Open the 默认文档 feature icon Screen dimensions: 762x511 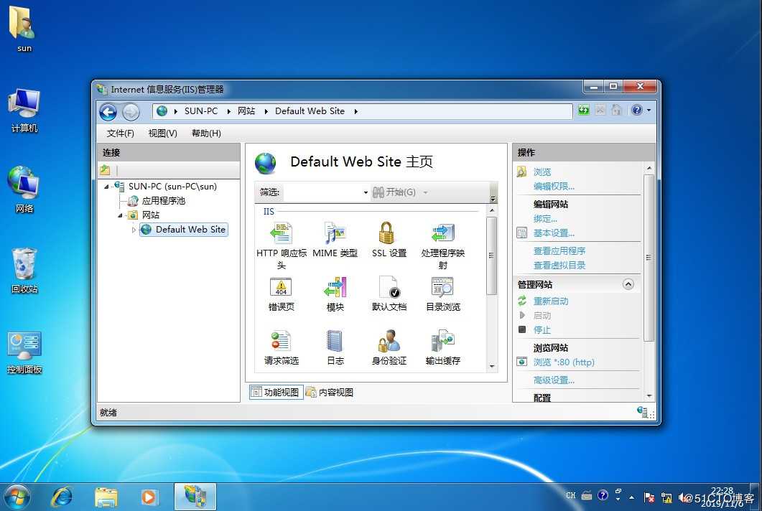[x=389, y=287]
